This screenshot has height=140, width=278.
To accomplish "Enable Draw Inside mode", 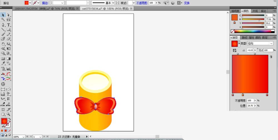I will coord(9,135).
